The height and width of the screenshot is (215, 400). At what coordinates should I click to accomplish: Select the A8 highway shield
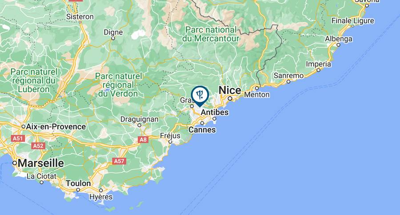click(143, 140)
